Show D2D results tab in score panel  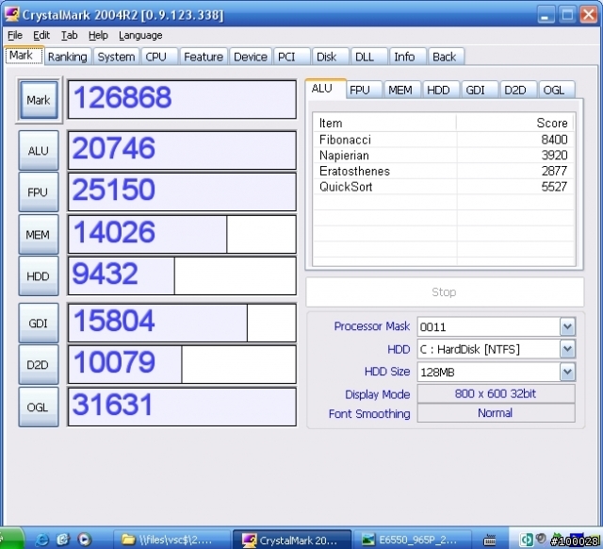click(x=518, y=91)
